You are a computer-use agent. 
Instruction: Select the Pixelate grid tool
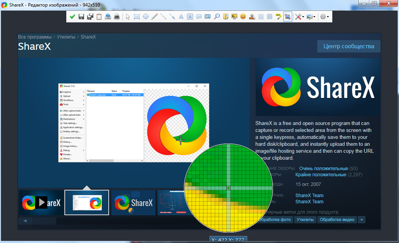tap(270, 17)
